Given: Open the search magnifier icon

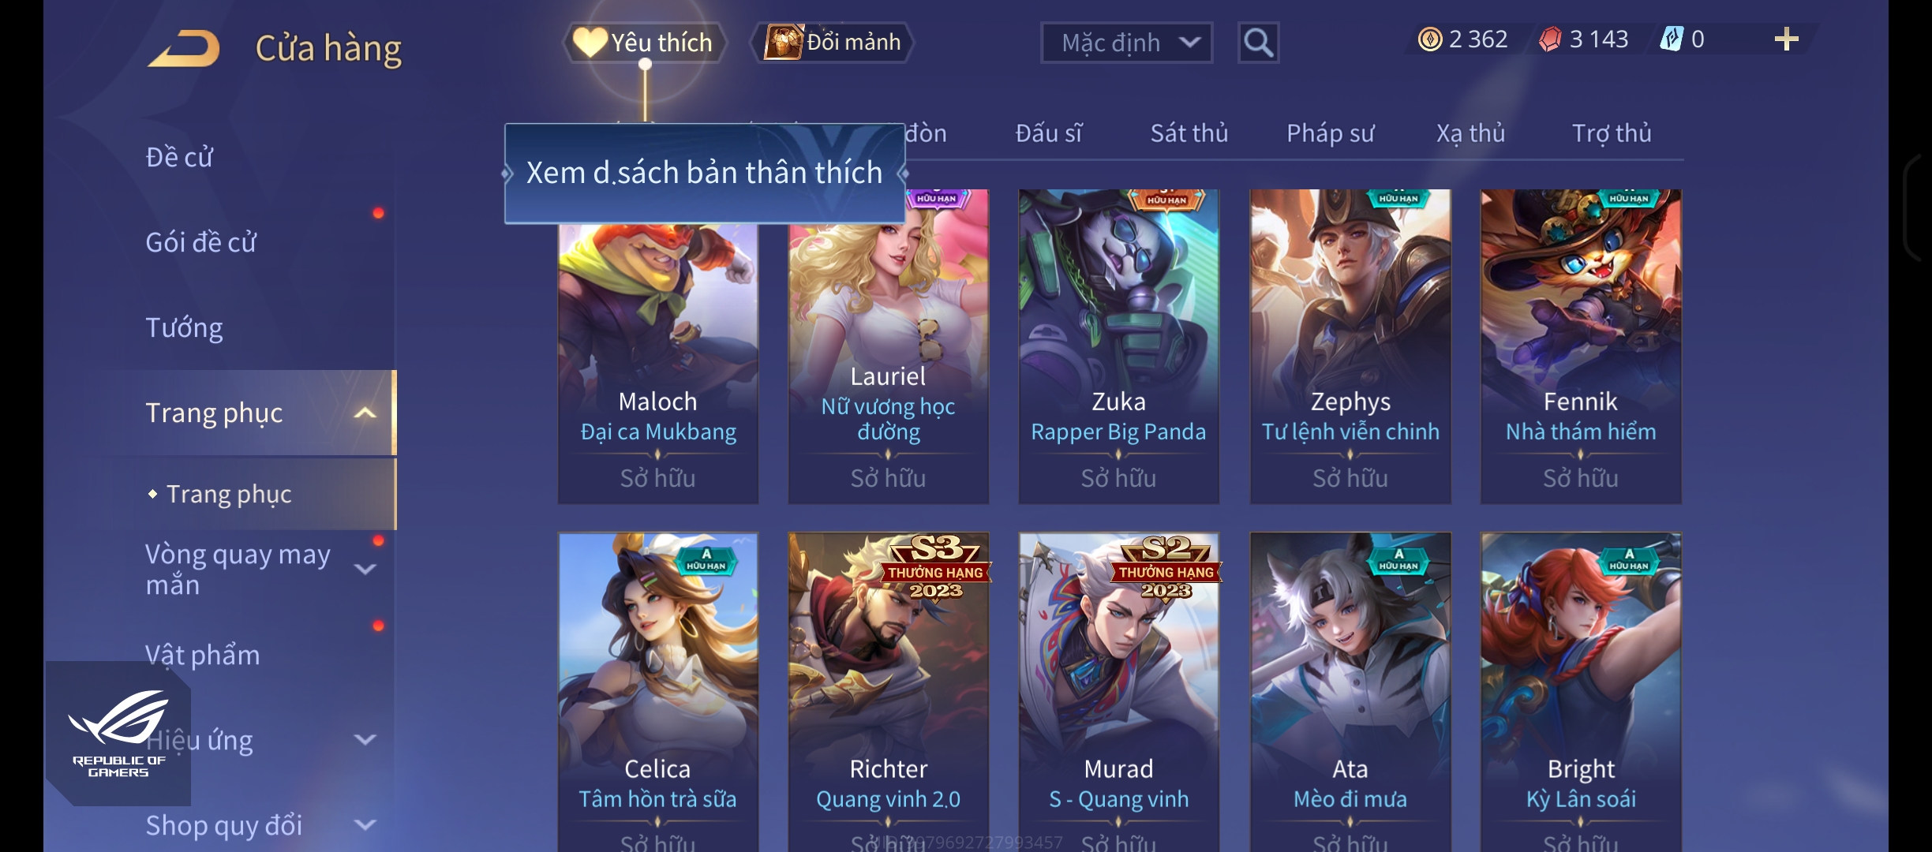Looking at the screenshot, I should point(1258,43).
